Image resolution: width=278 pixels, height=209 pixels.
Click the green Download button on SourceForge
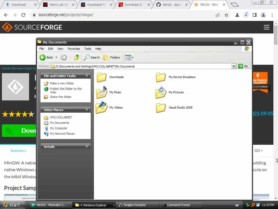[19, 131]
